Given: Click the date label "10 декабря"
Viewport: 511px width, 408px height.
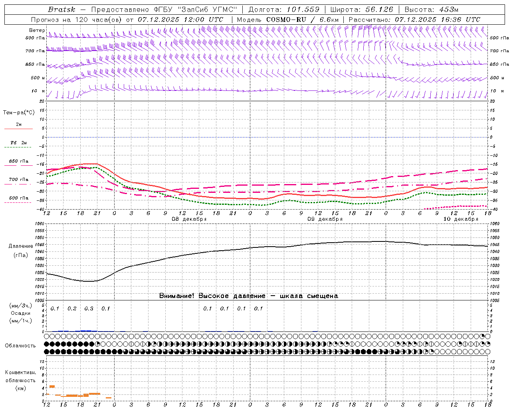Looking at the screenshot, I should [461, 219].
